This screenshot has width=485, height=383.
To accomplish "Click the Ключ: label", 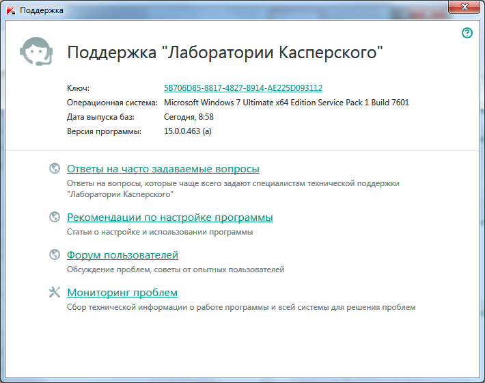I will [x=78, y=88].
